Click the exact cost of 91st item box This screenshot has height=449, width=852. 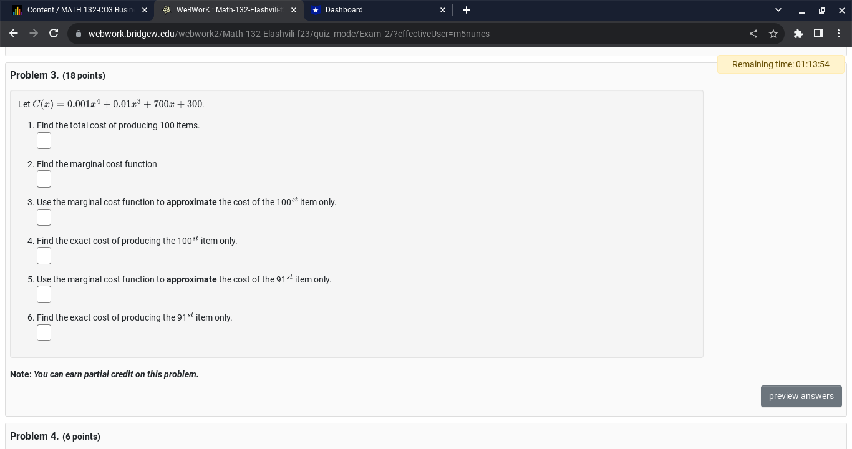(44, 332)
